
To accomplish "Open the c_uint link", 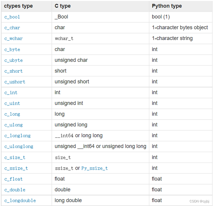I will click(12, 103).
